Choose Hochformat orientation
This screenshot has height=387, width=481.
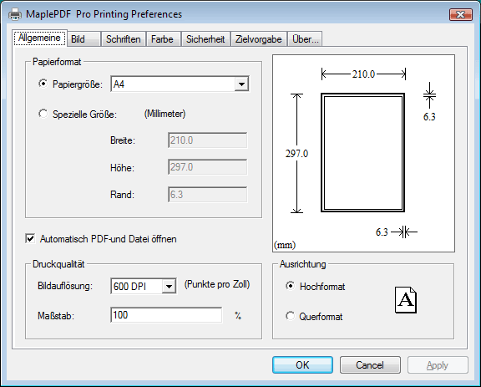coord(290,286)
